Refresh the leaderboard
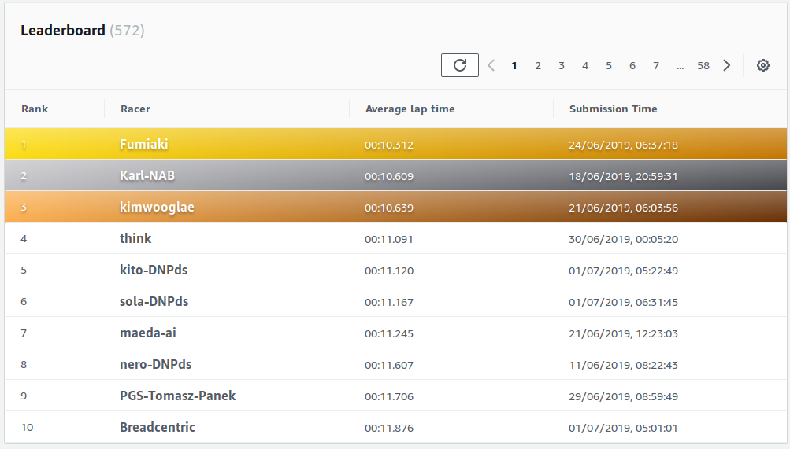 [x=459, y=65]
